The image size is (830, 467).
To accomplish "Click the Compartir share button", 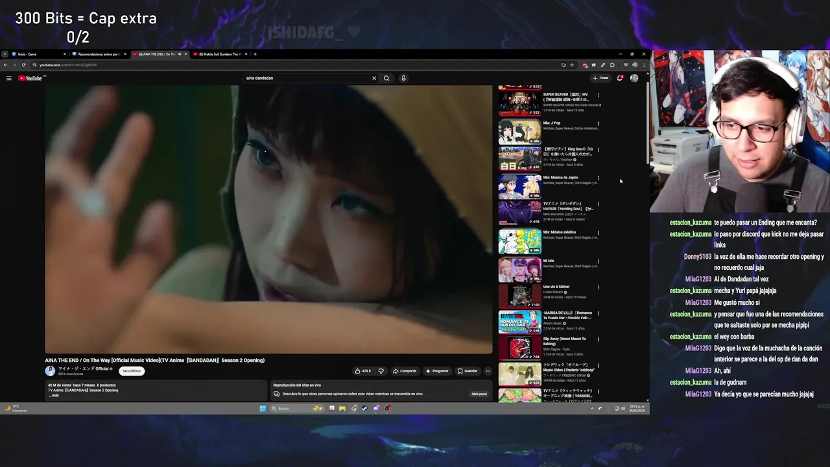I will coord(405,371).
